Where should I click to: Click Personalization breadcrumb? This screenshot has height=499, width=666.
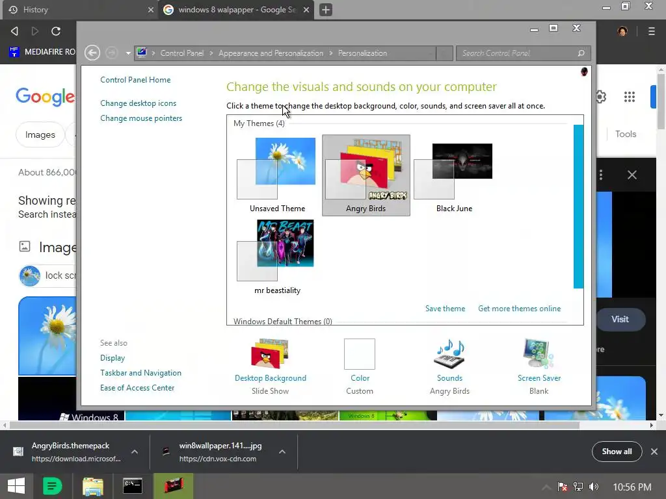pos(362,53)
